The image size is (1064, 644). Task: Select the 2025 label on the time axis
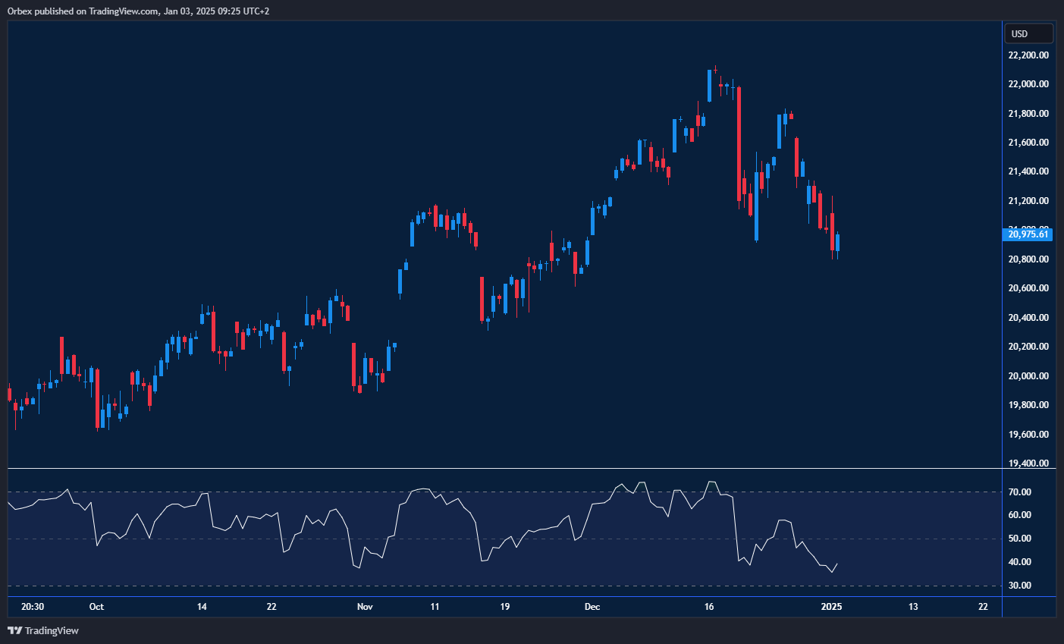pos(832,607)
